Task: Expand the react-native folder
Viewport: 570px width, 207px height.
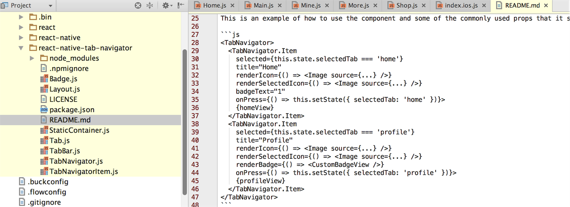Action: click(x=21, y=38)
